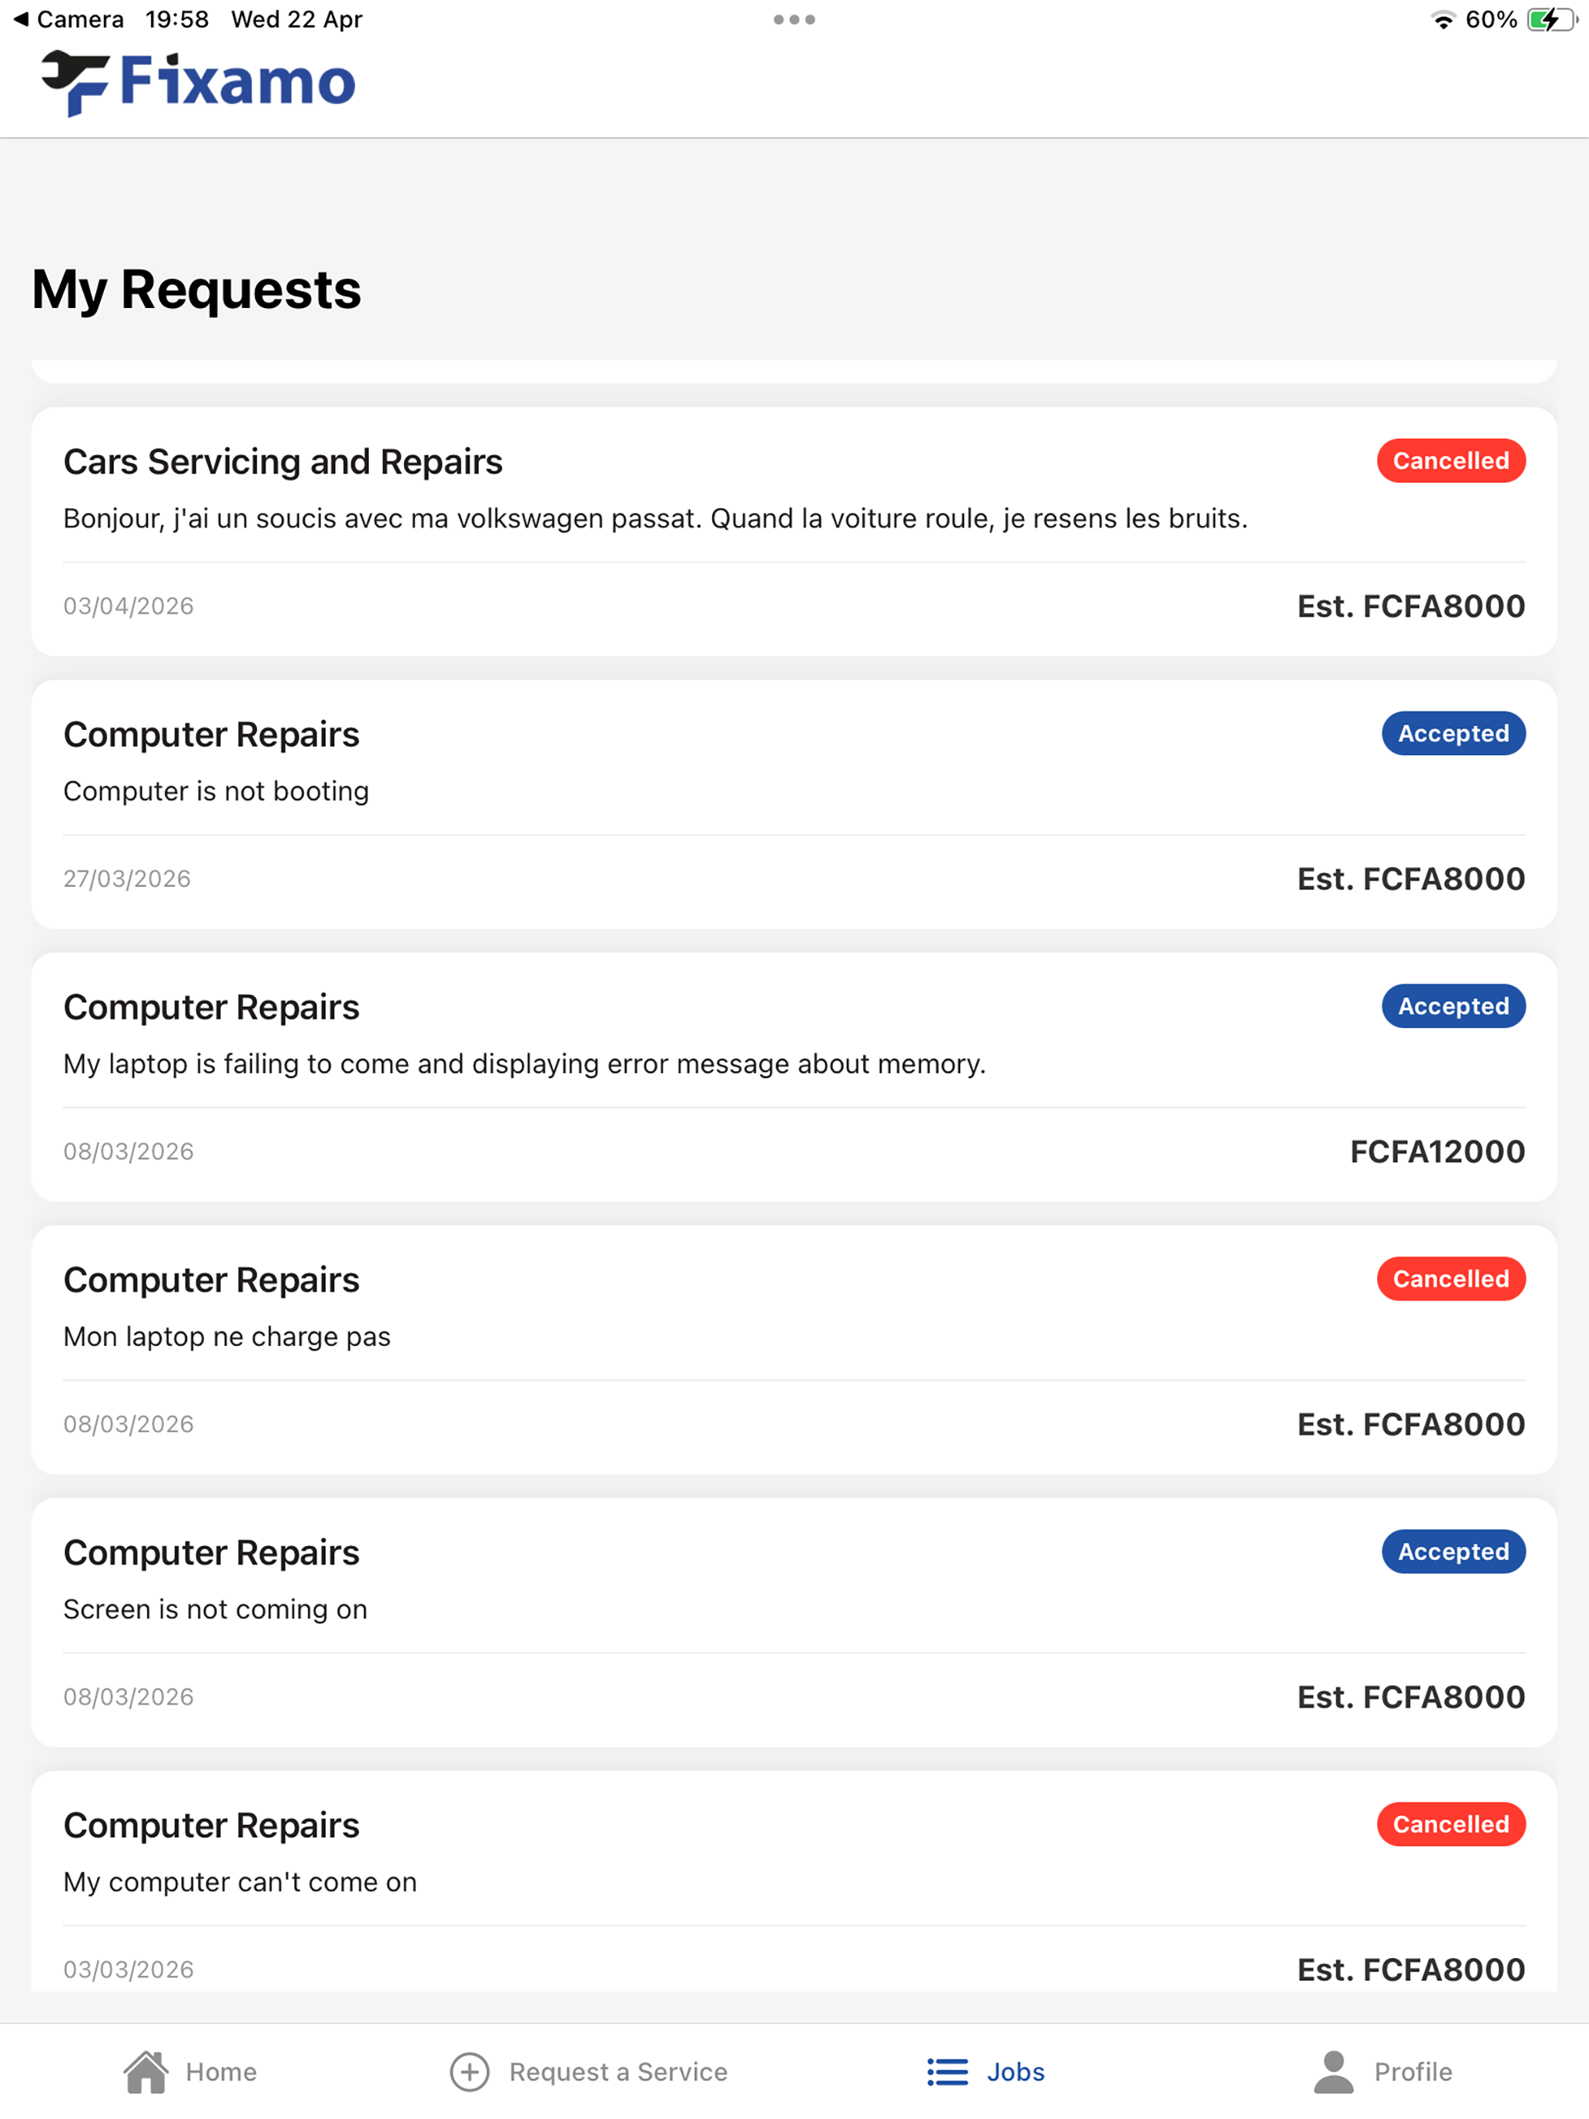The height and width of the screenshot is (2119, 1589).
Task: Open request 'My computer can't come on'
Action: coord(794,1881)
